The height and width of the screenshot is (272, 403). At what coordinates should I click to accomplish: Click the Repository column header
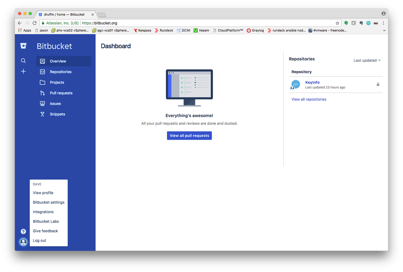301,72
